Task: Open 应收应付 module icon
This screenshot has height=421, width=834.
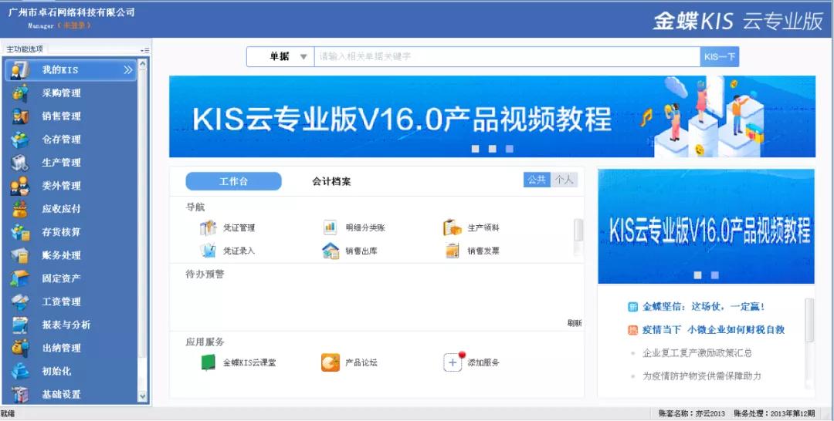Action: pos(20,209)
